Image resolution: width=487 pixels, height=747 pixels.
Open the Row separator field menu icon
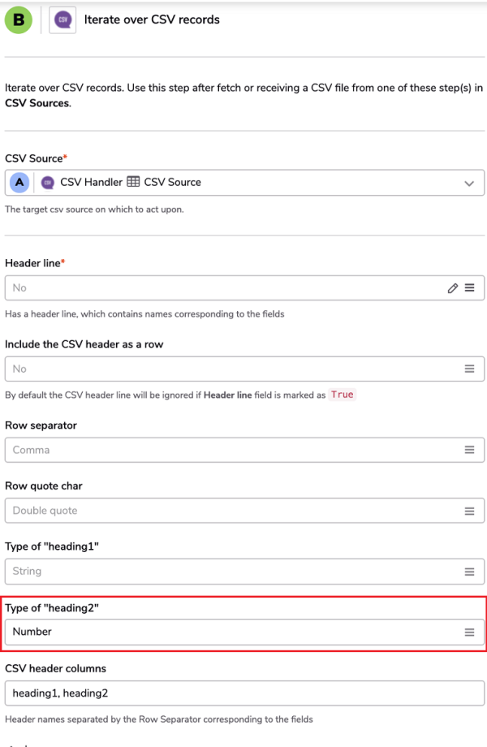click(x=469, y=450)
